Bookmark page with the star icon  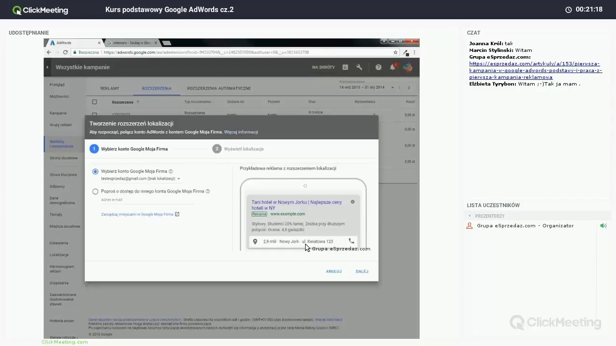click(396, 52)
